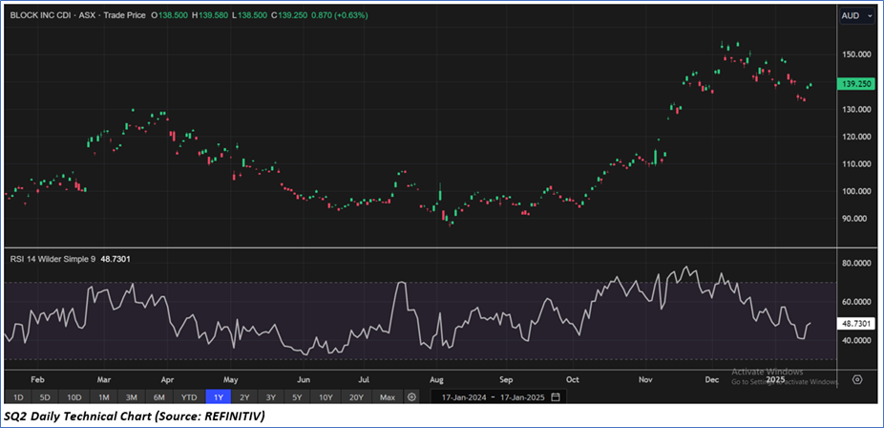Click the Aug label on time axis
Viewport: 884px width, 428px height.
pos(435,379)
